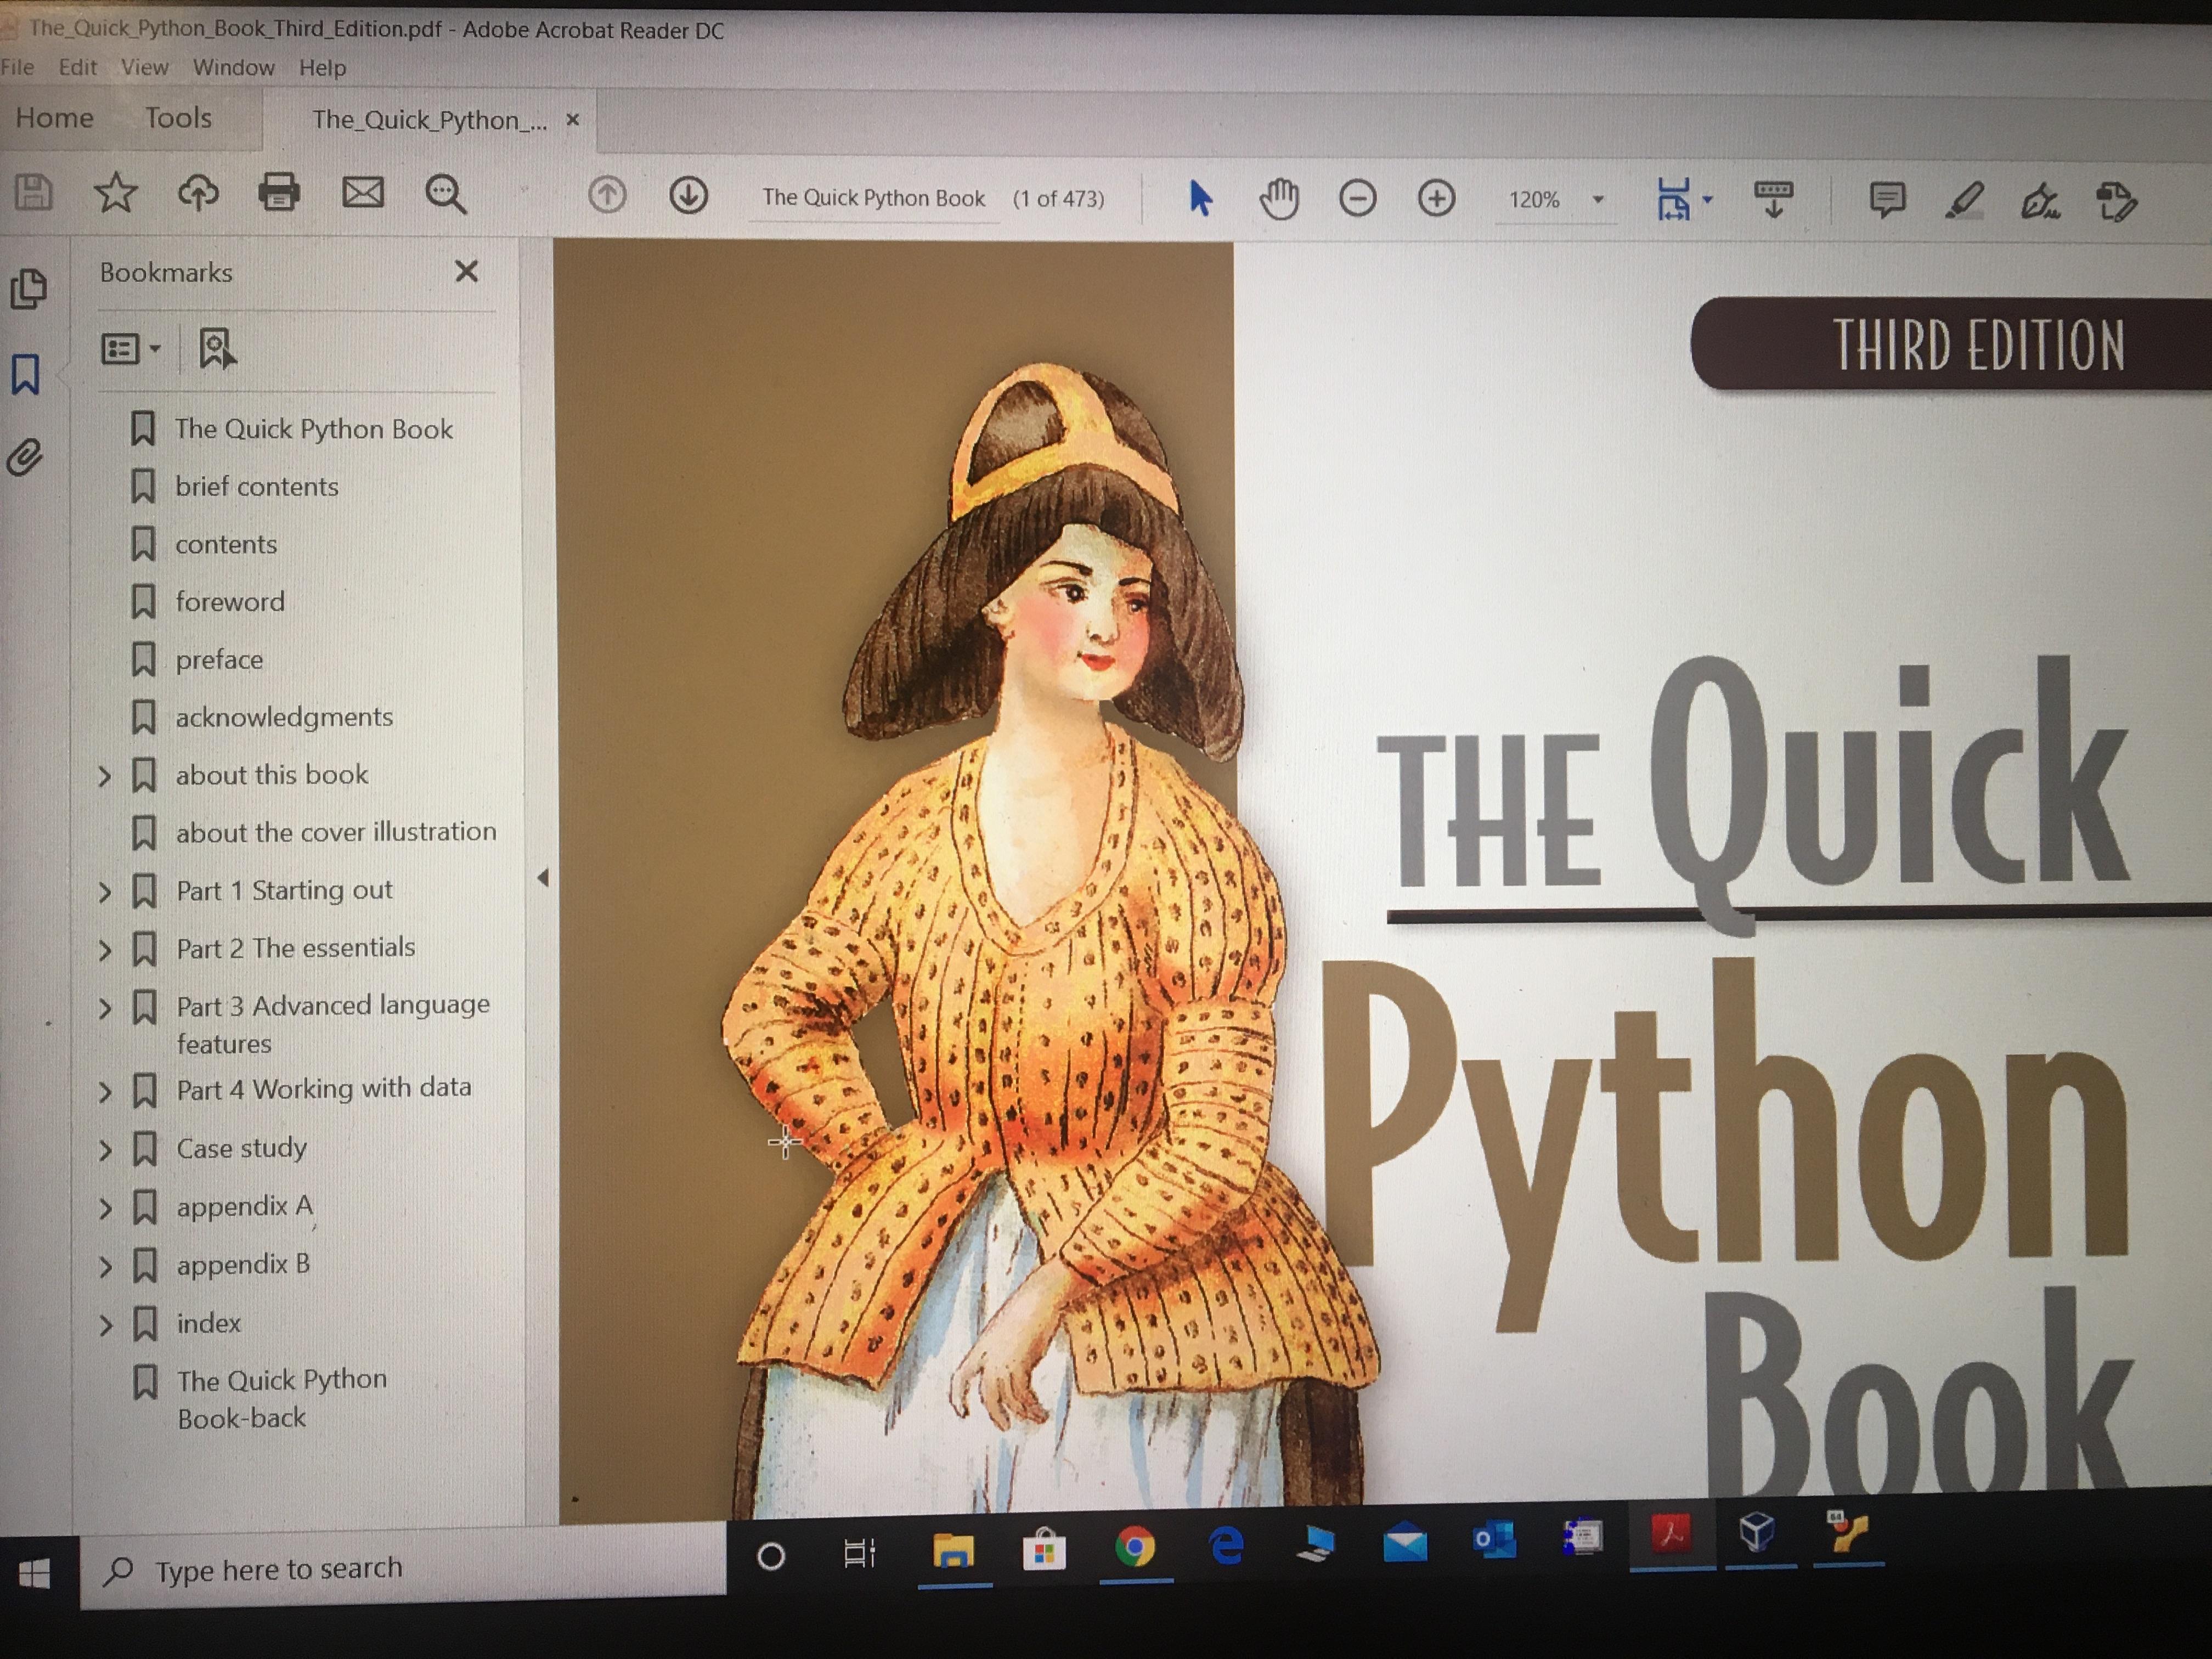Click the Find text magnifier icon
Screen dimensions: 2212x1659
445,194
